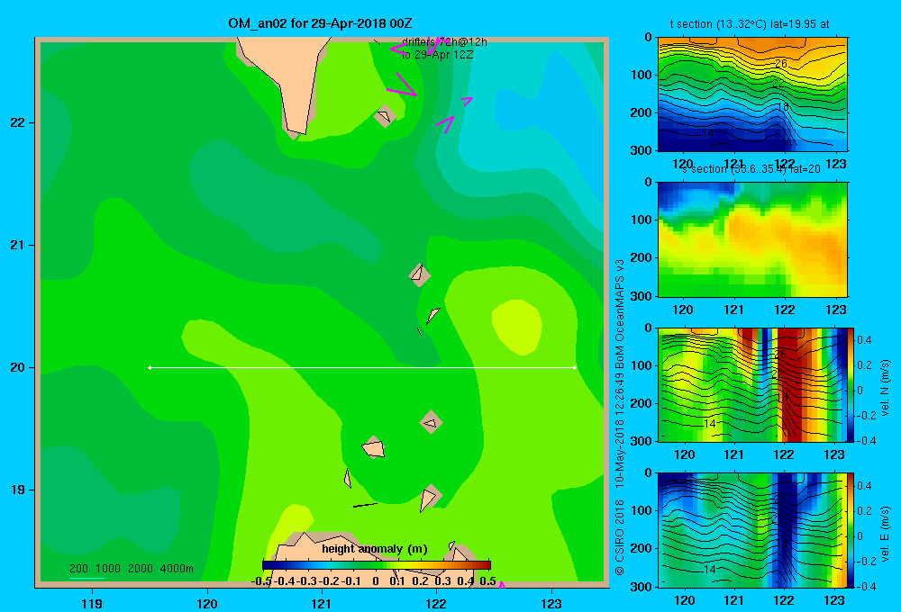The image size is (901, 612).
Task: Click the vel. N vertical color bar
Action: pos(851,384)
